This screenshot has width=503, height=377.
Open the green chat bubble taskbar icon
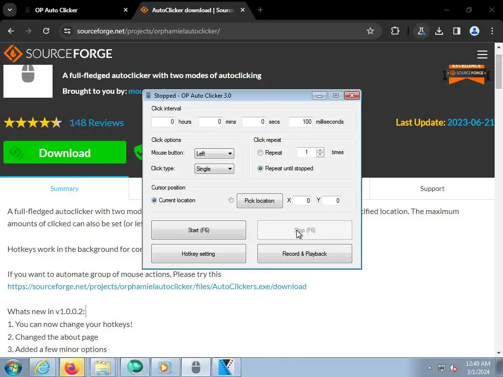pyautogui.click(x=135, y=367)
